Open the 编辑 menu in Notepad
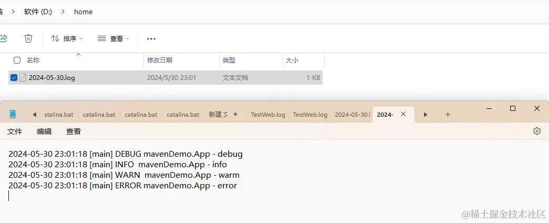549x223 pixels. (44, 131)
